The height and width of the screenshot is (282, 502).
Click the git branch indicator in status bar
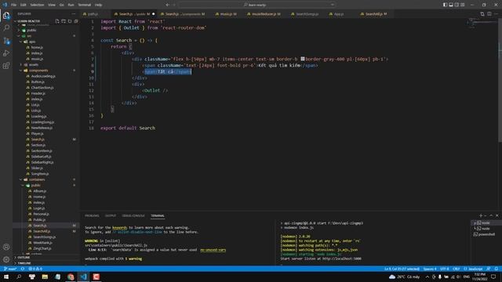point(10,269)
